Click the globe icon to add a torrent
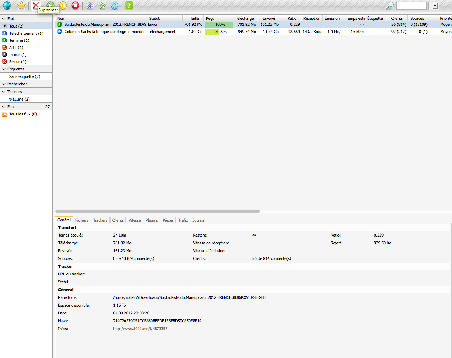 (7, 6)
